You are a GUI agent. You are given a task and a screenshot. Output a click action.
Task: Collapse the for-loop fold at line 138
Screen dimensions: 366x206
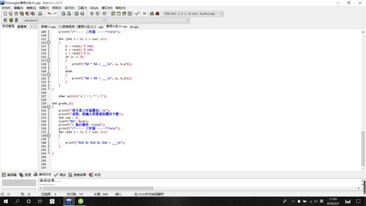(48, 135)
